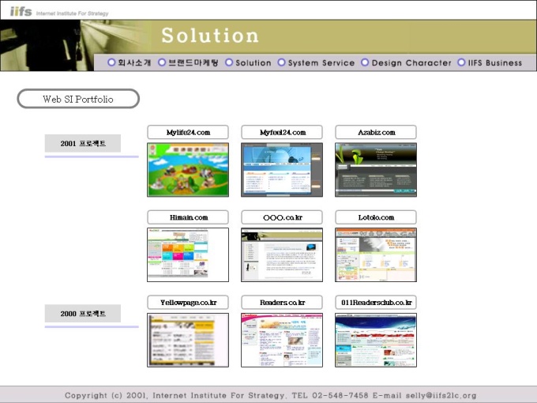Click the 011Readersclub.co.kr label
The height and width of the screenshot is (403, 537).
pyautogui.click(x=376, y=302)
